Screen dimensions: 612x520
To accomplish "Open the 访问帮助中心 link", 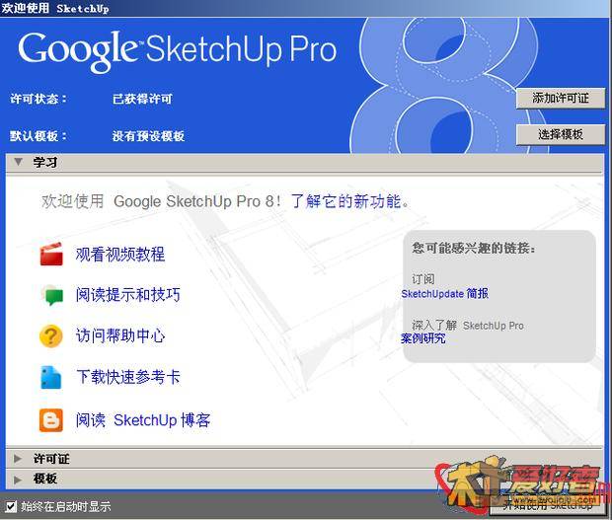I will 120,335.
